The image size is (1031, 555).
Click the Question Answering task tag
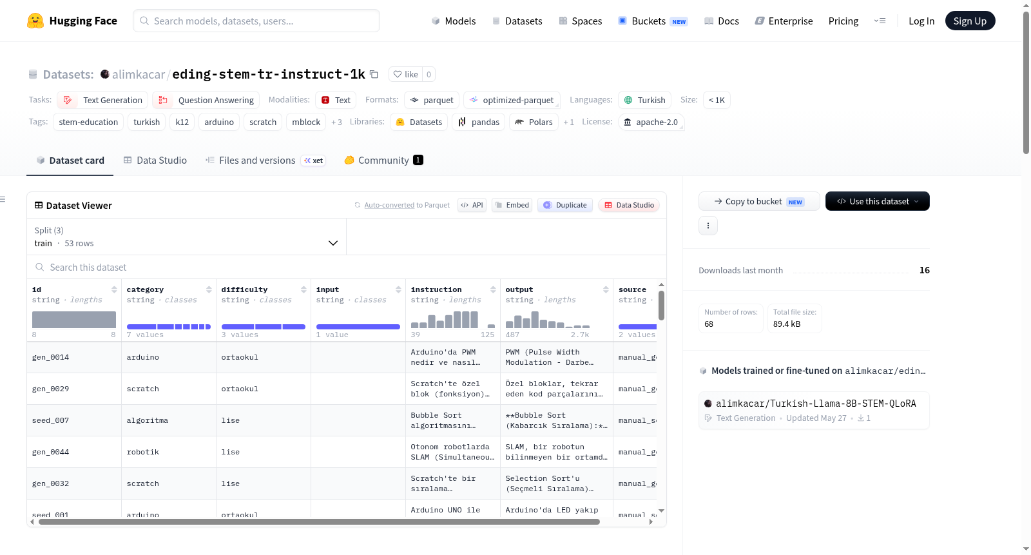[x=206, y=100]
